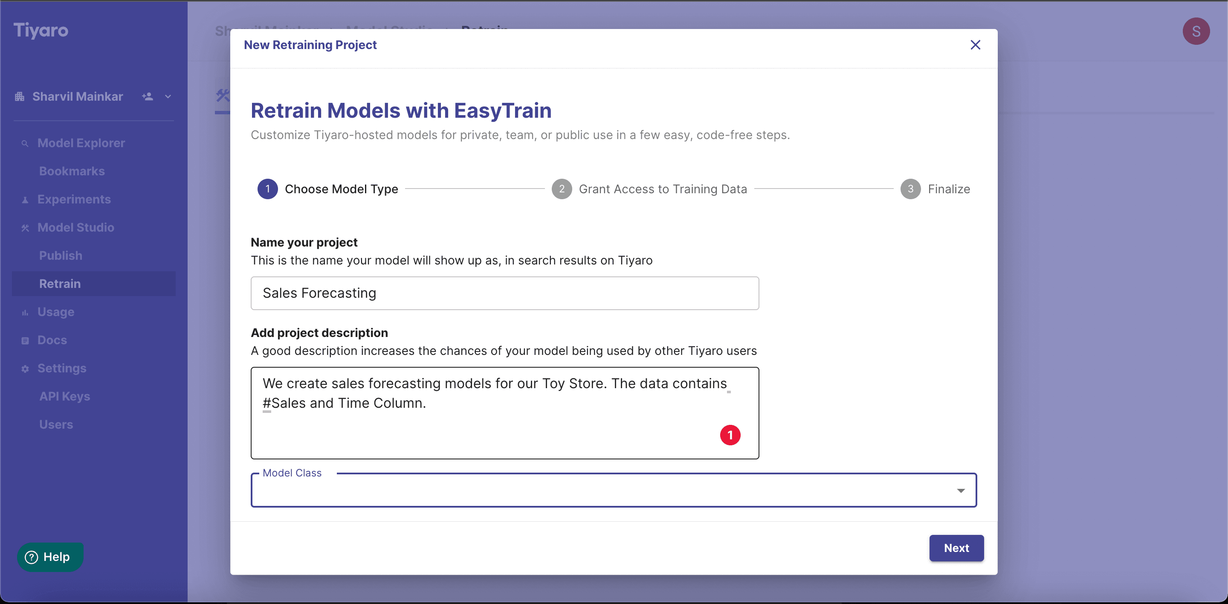Screen dimensions: 1228x604
Task: Click the Grant Access to Training Data label
Action: point(663,189)
